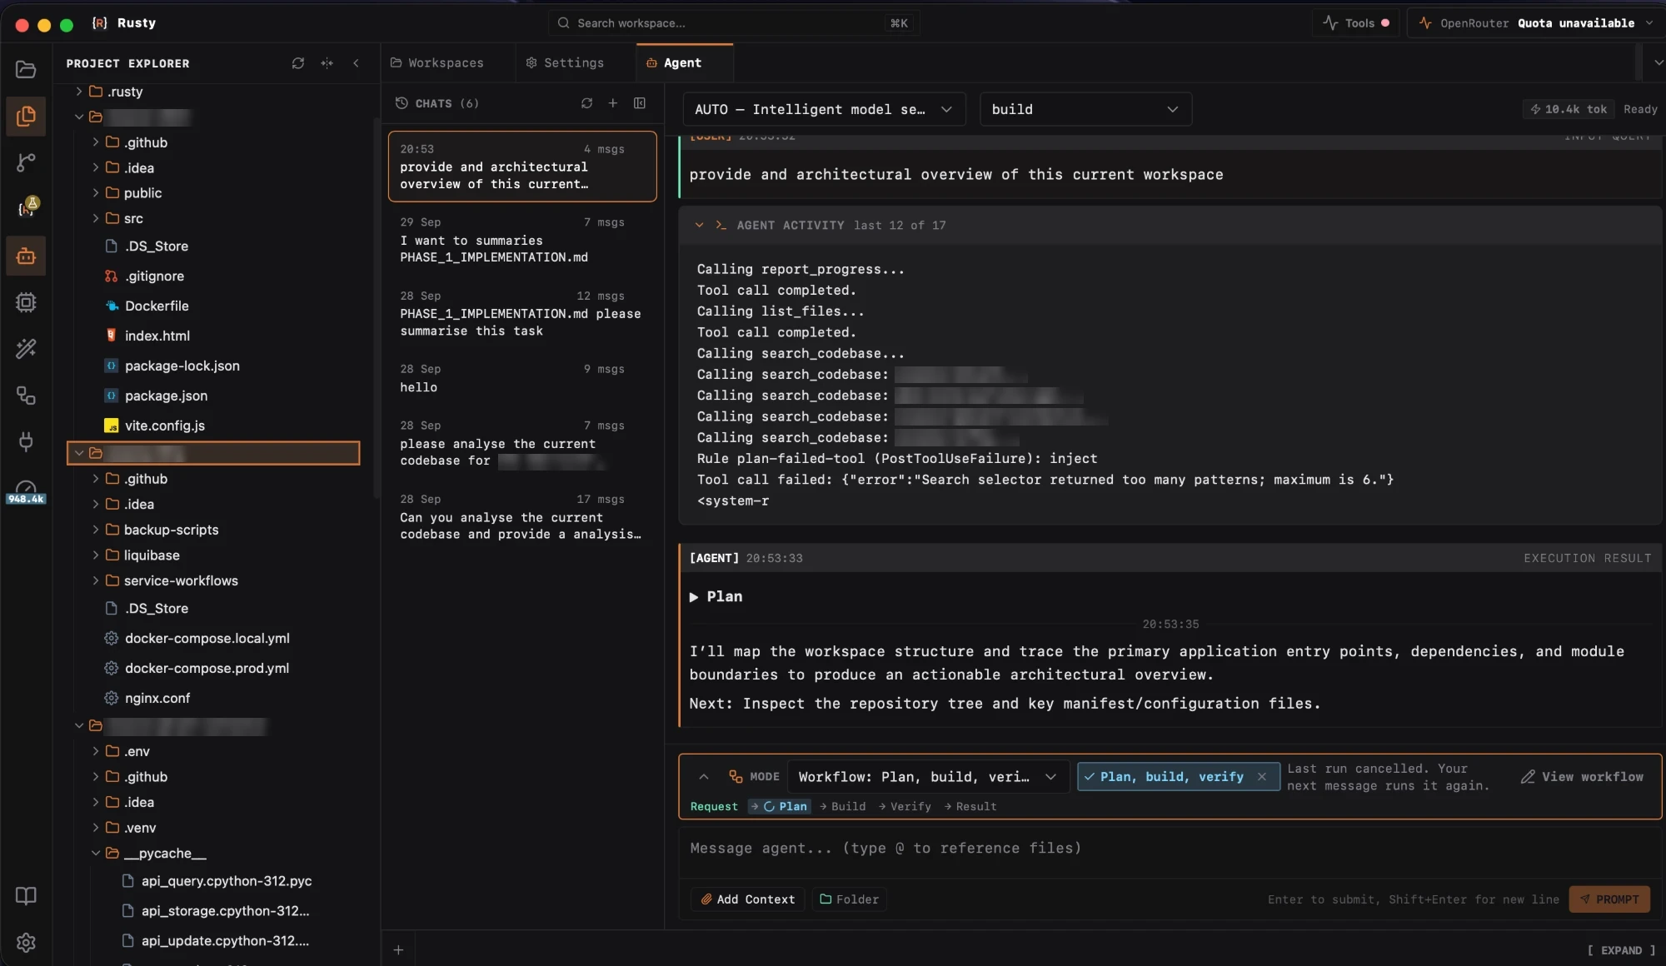
Task: Start a new chat with the plus icon
Action: pos(613,103)
